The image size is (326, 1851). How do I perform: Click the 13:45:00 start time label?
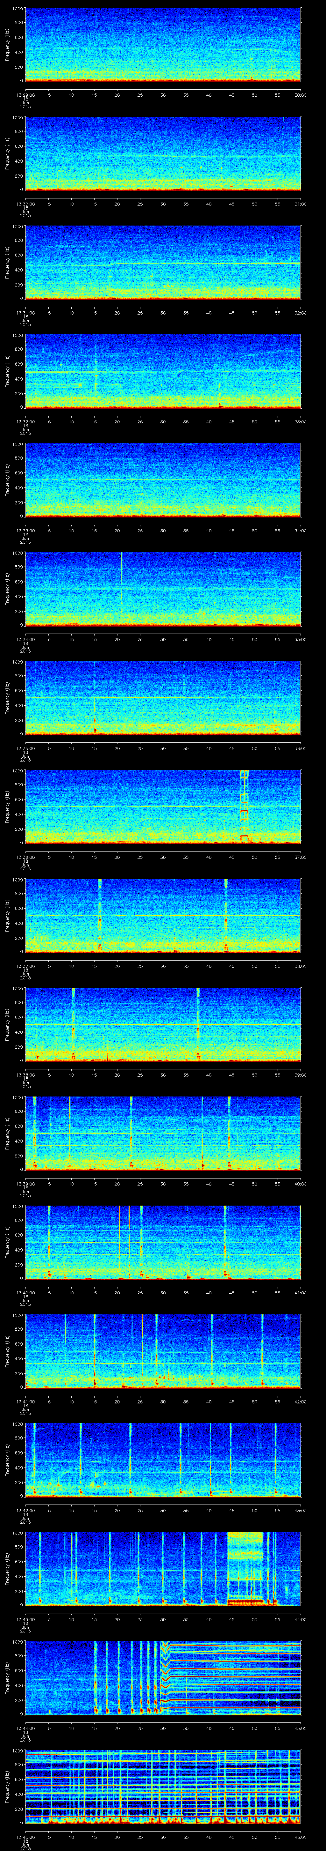pos(25,1837)
